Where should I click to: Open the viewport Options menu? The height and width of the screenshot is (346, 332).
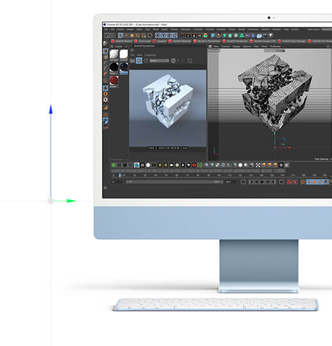[x=247, y=46]
